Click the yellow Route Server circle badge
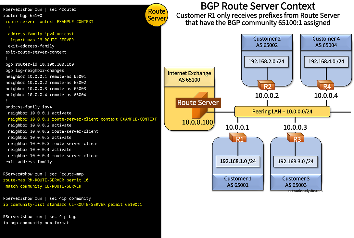The width and height of the screenshot is (354, 238). 157,15
